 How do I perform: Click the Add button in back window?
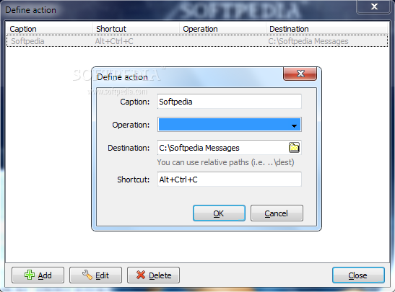[x=38, y=275]
